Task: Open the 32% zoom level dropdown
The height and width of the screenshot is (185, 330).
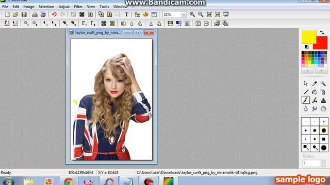Action: [184, 14]
